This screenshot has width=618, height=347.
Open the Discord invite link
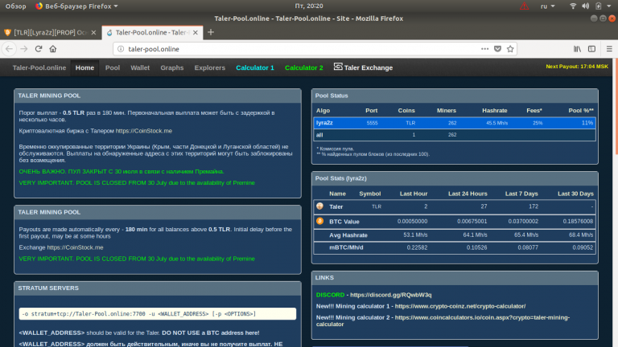390,295
